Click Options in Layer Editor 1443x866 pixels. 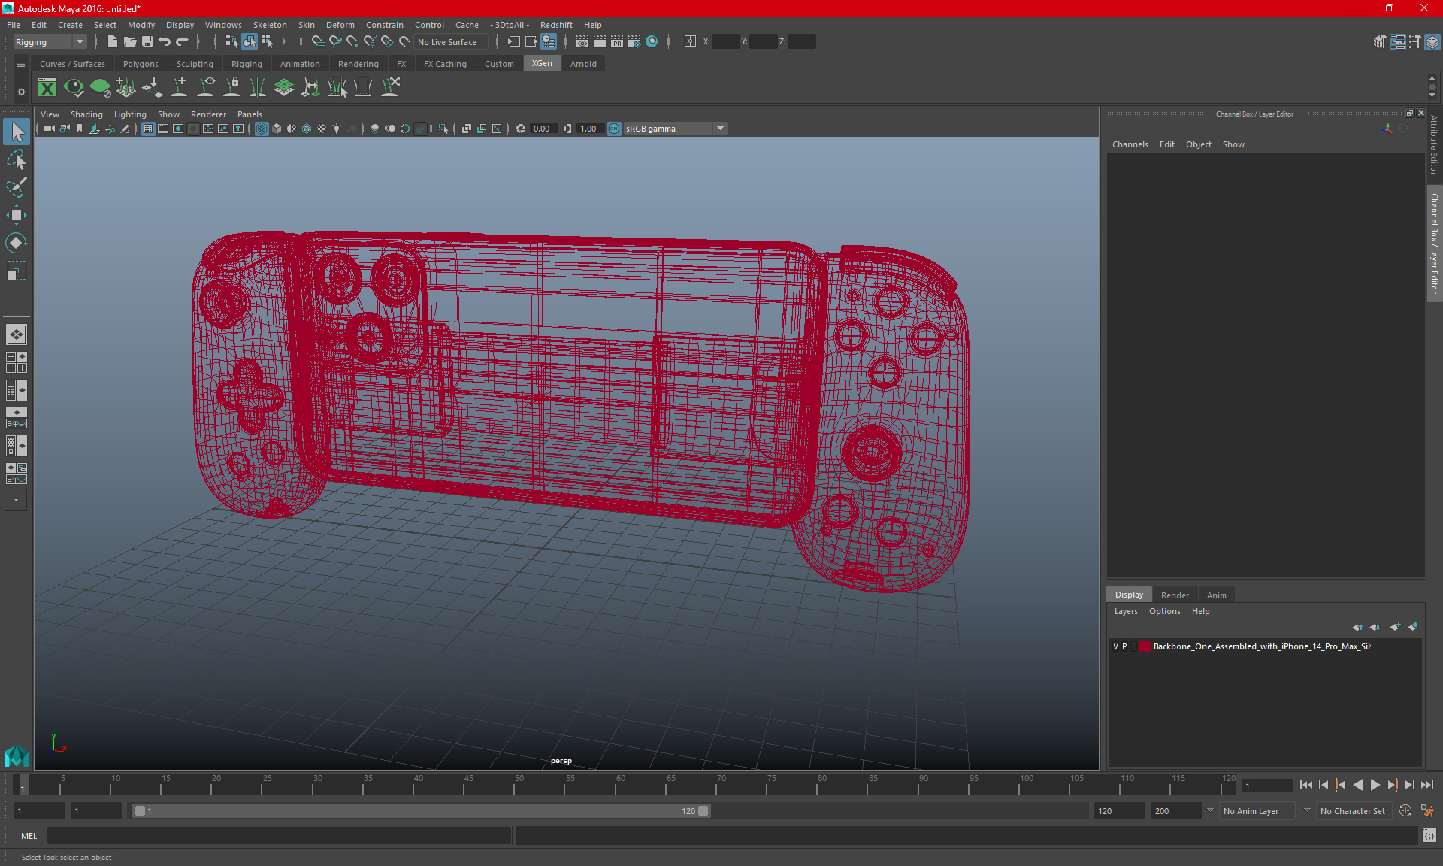tap(1164, 611)
